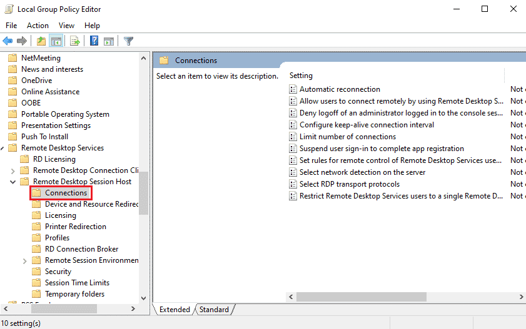Expand Remote Desktop Connection Client node
The height and width of the screenshot is (329, 526).
[13, 171]
